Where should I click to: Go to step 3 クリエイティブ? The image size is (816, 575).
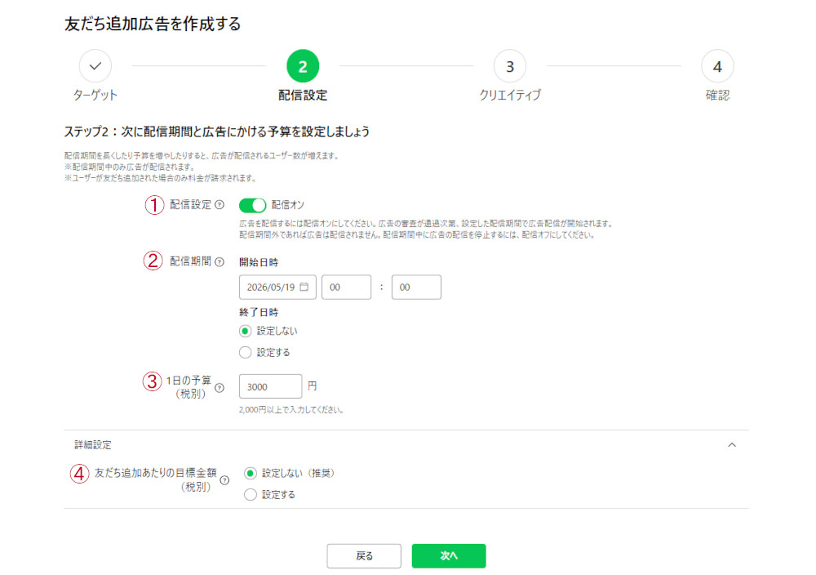(x=510, y=66)
